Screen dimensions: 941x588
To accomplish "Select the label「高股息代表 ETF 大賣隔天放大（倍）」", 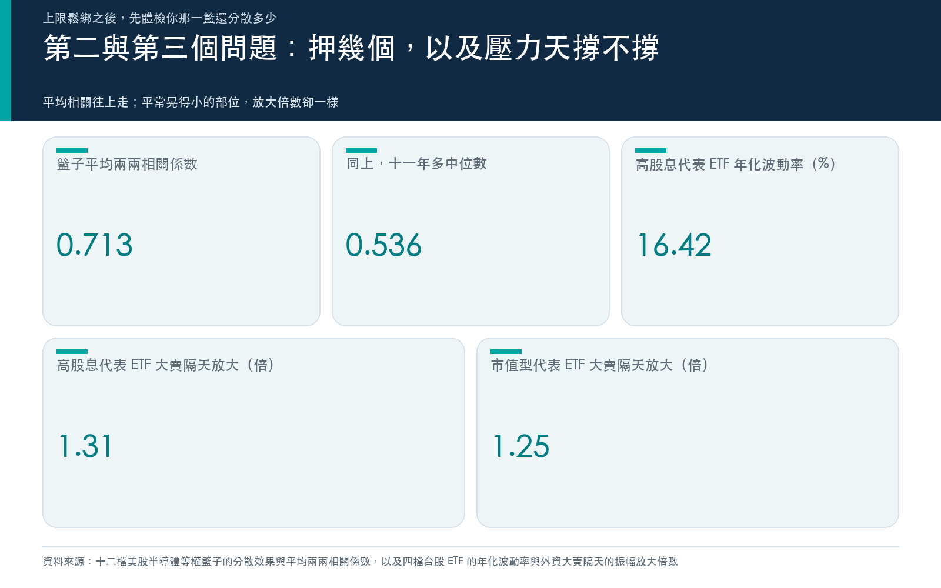I will tap(166, 365).
